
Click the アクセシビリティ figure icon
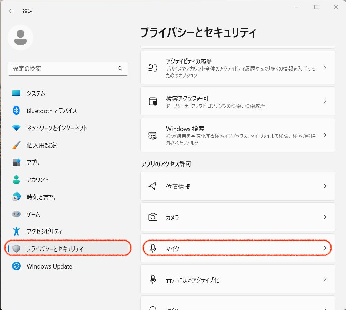point(16,231)
